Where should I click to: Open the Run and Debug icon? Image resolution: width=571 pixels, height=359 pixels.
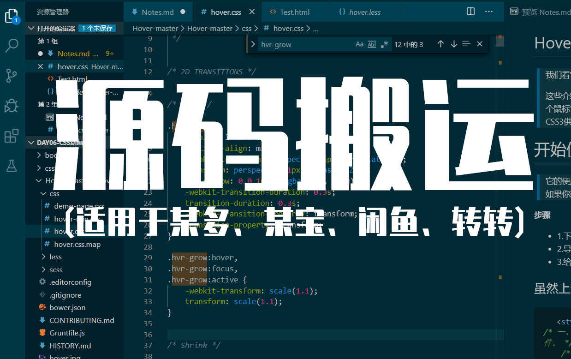click(x=12, y=106)
